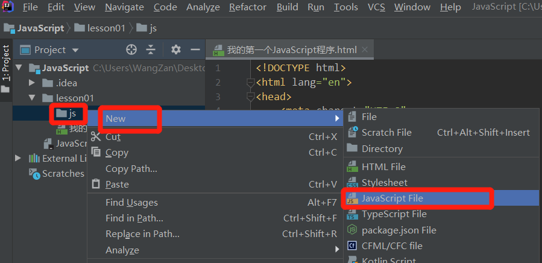Open the Analyze menu in menu bar

[203, 7]
